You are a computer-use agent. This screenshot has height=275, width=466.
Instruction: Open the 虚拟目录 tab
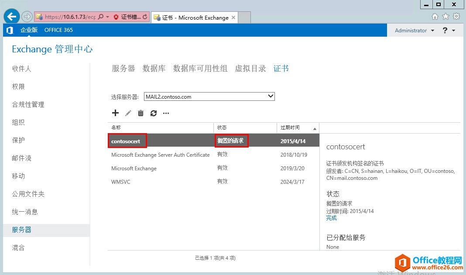coord(250,68)
